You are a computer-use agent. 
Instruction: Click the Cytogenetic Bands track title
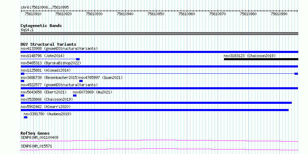pyautogui.click(x=41, y=26)
